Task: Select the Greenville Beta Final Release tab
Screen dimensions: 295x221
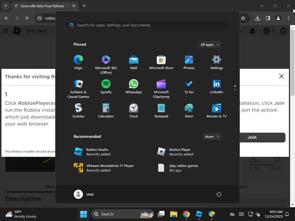Action: [45, 6]
